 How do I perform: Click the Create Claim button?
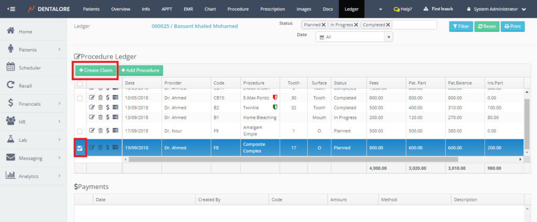[94, 70]
